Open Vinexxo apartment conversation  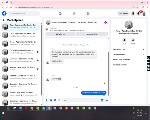20,69
